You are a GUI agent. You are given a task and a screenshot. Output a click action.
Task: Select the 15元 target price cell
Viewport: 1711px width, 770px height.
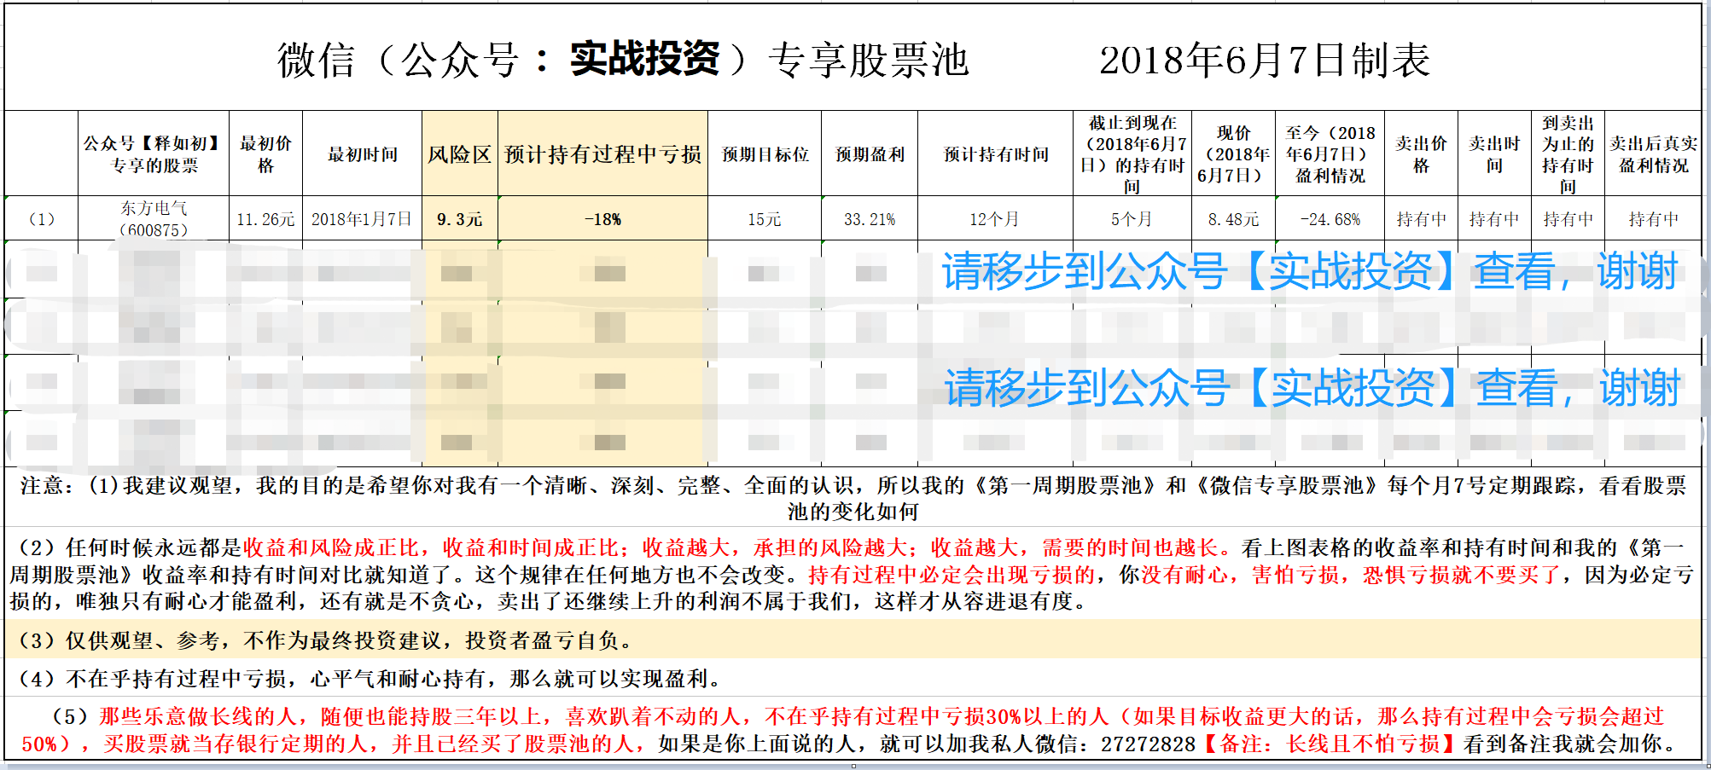tap(765, 220)
